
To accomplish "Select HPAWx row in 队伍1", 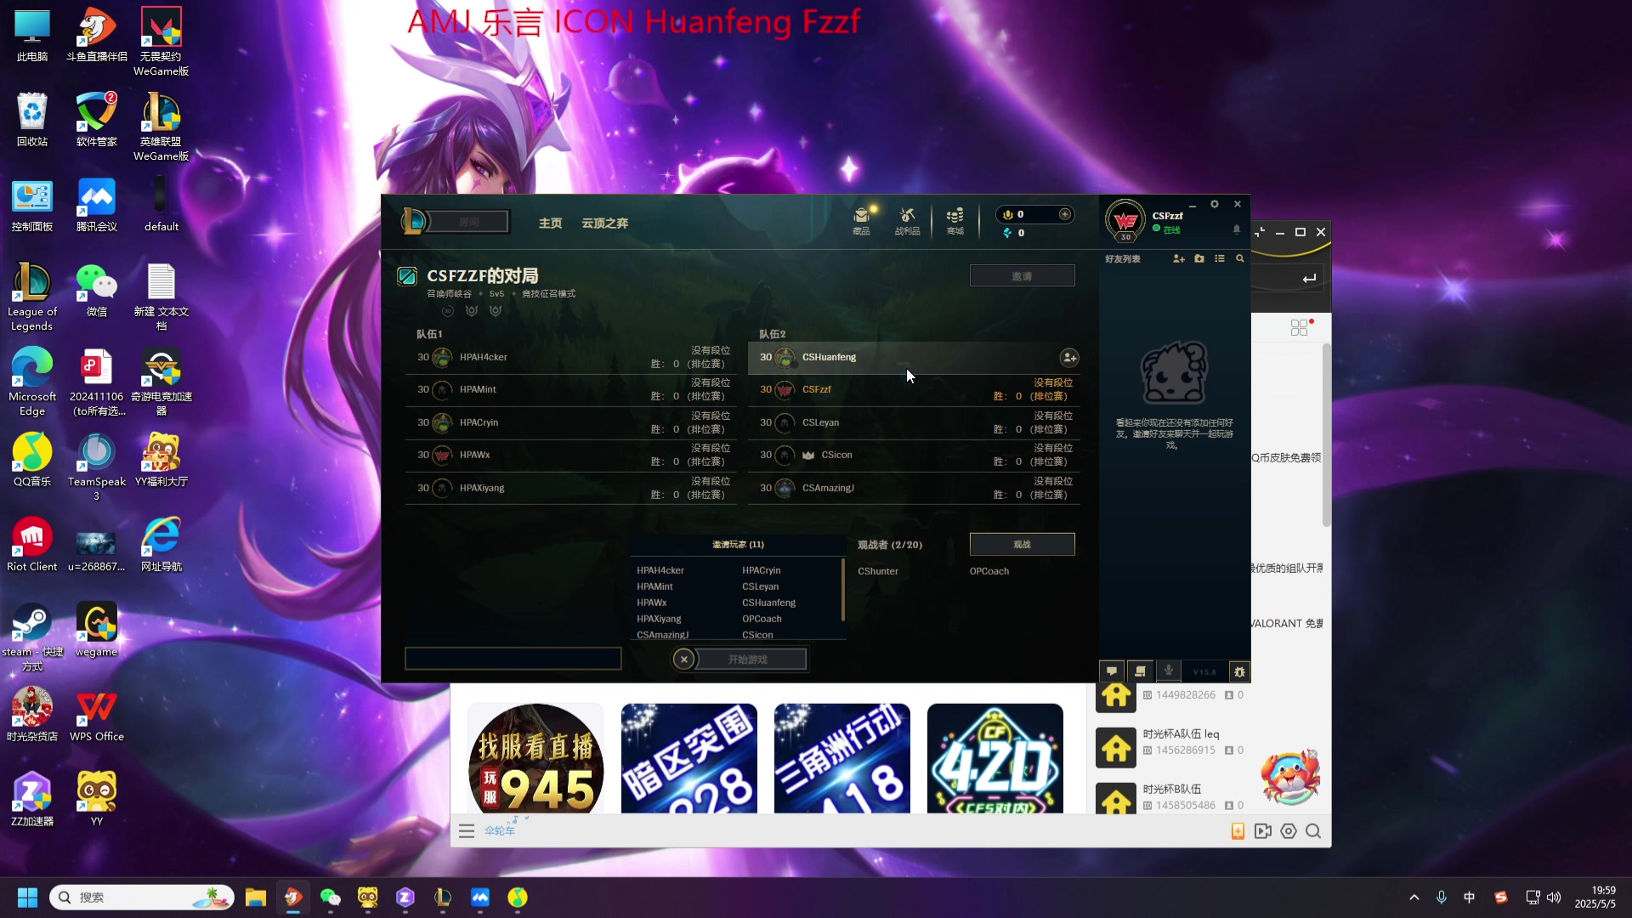I will (570, 455).
